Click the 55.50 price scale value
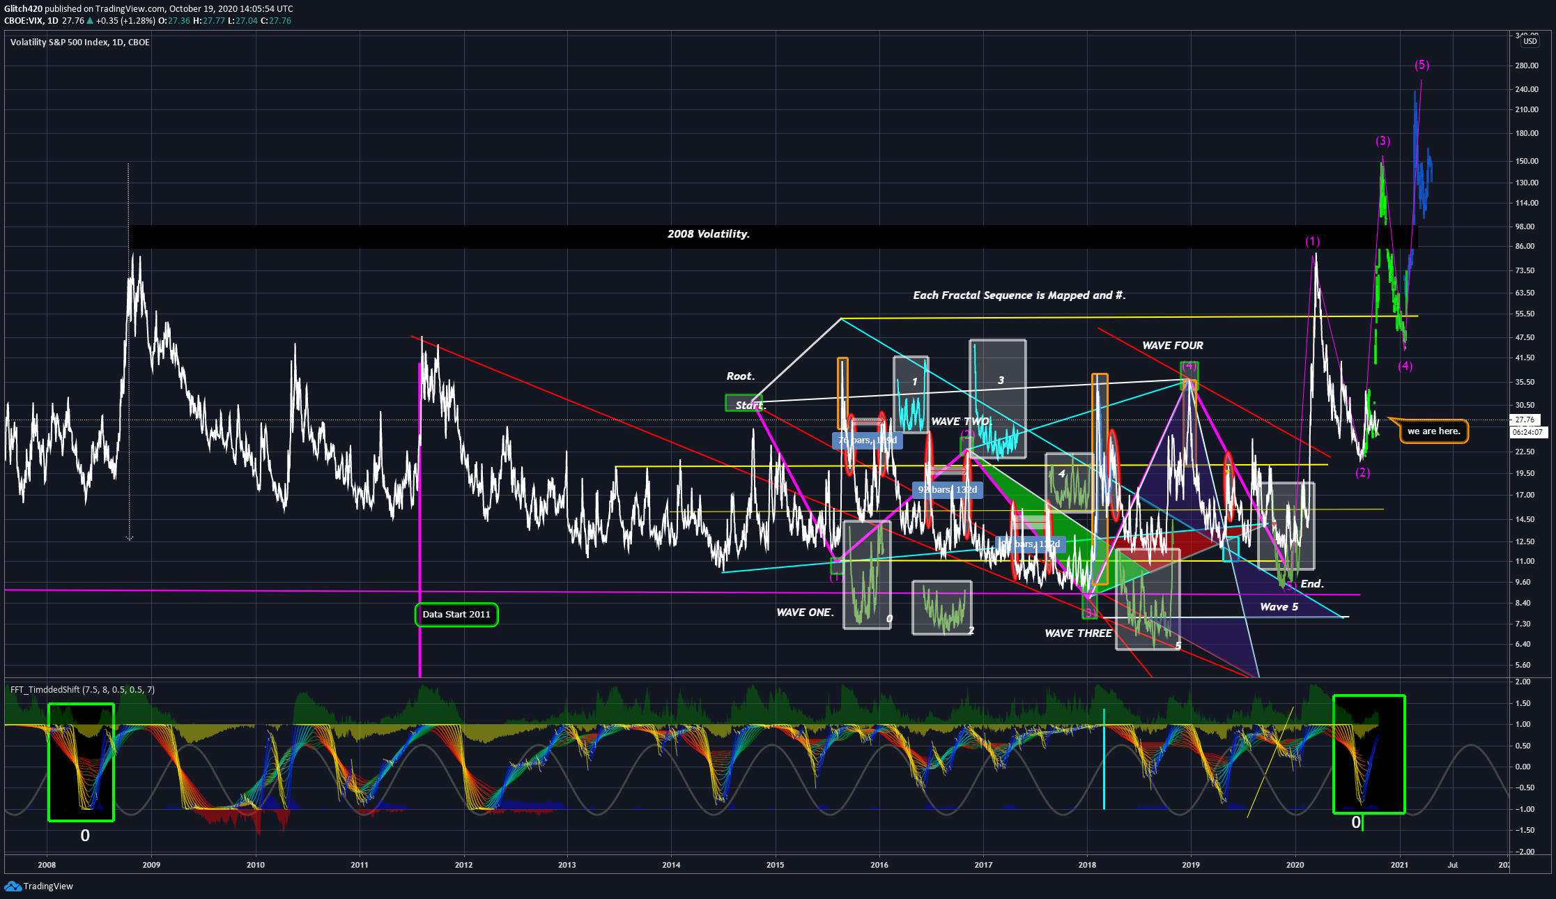This screenshot has width=1556, height=899. pos(1525,314)
